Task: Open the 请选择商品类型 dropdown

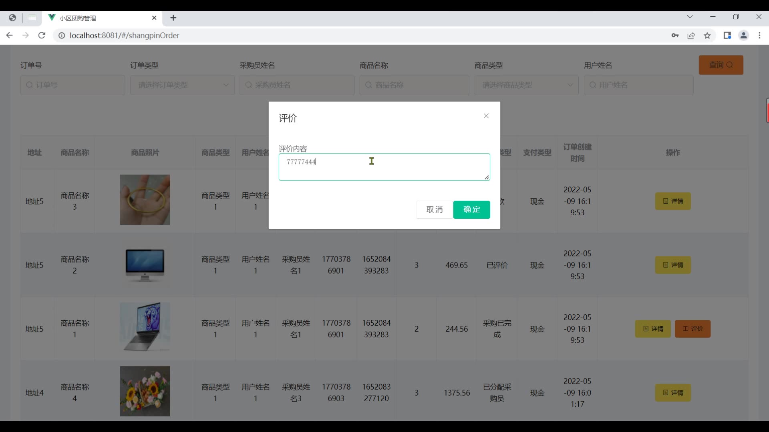Action: [526, 85]
